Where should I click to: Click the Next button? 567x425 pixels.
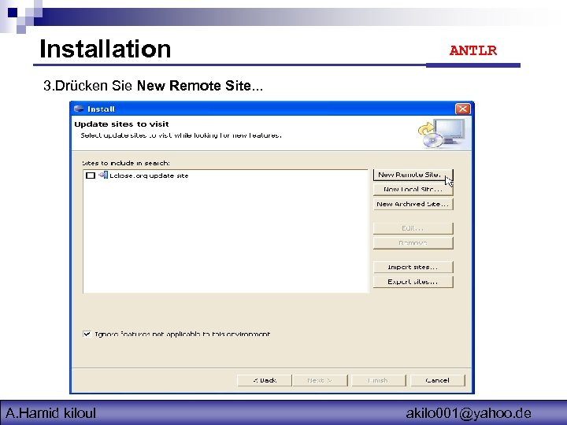click(320, 380)
